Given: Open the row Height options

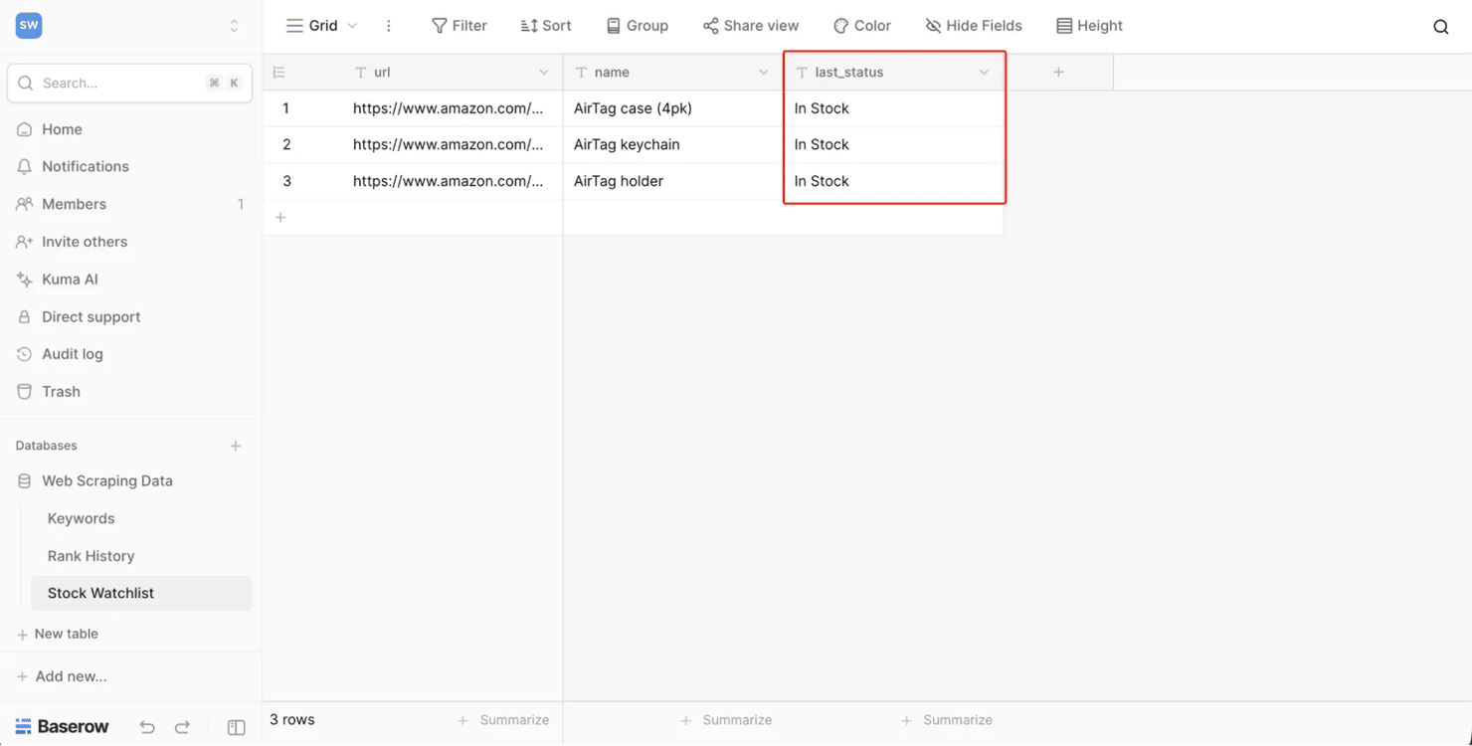Looking at the screenshot, I should click(x=1089, y=26).
